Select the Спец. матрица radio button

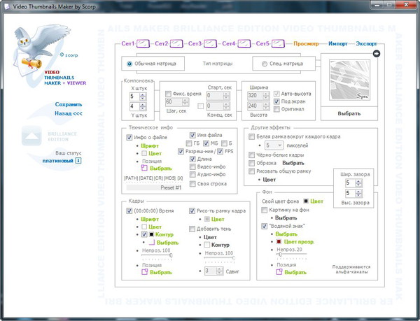257,64
